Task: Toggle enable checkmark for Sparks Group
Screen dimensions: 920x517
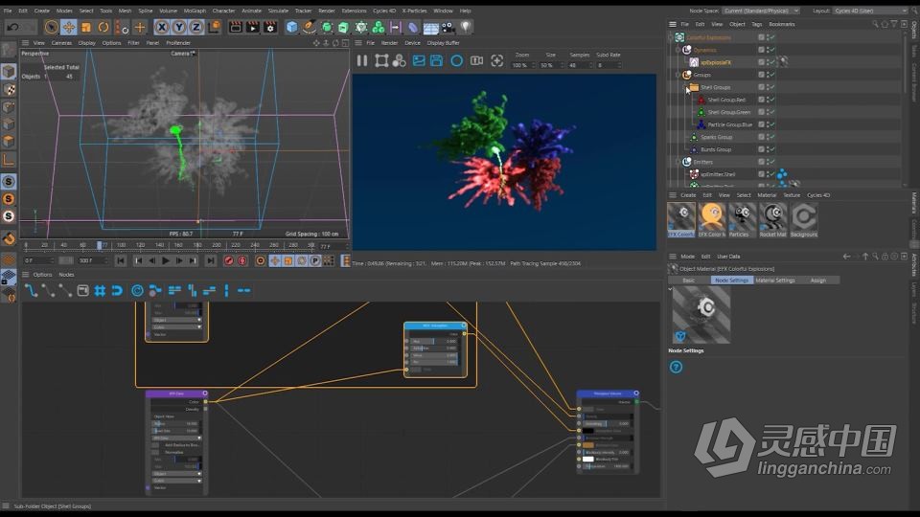Action: point(772,137)
